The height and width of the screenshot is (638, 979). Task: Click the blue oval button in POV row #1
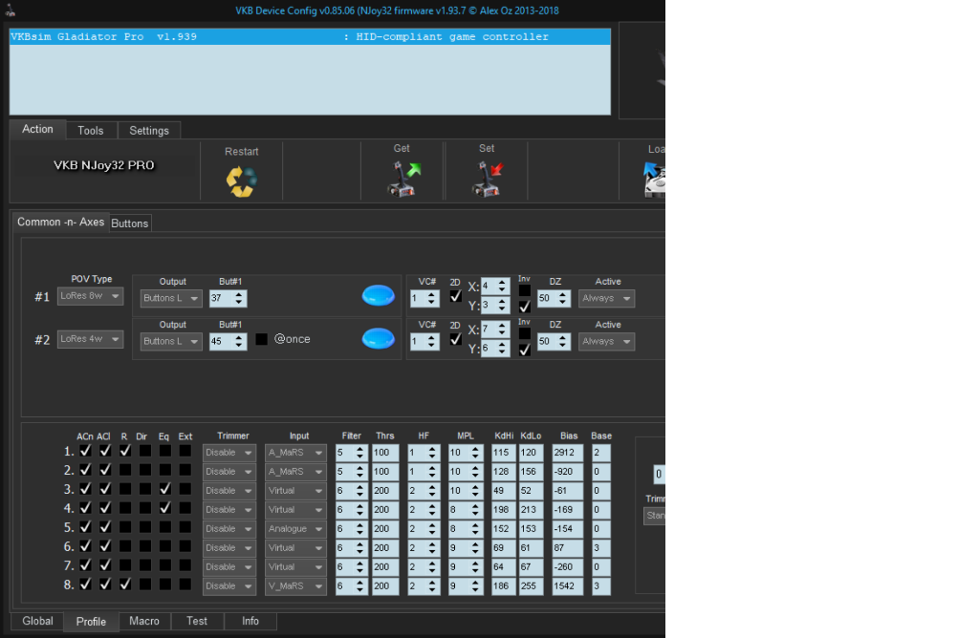click(x=378, y=296)
